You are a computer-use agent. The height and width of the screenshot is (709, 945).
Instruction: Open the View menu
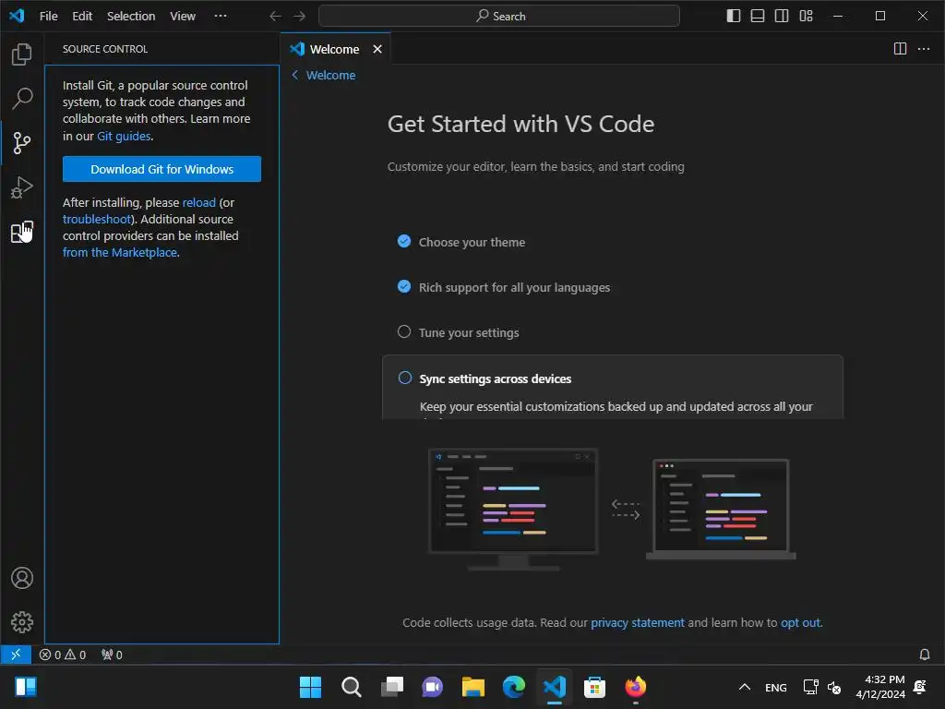[182, 17]
